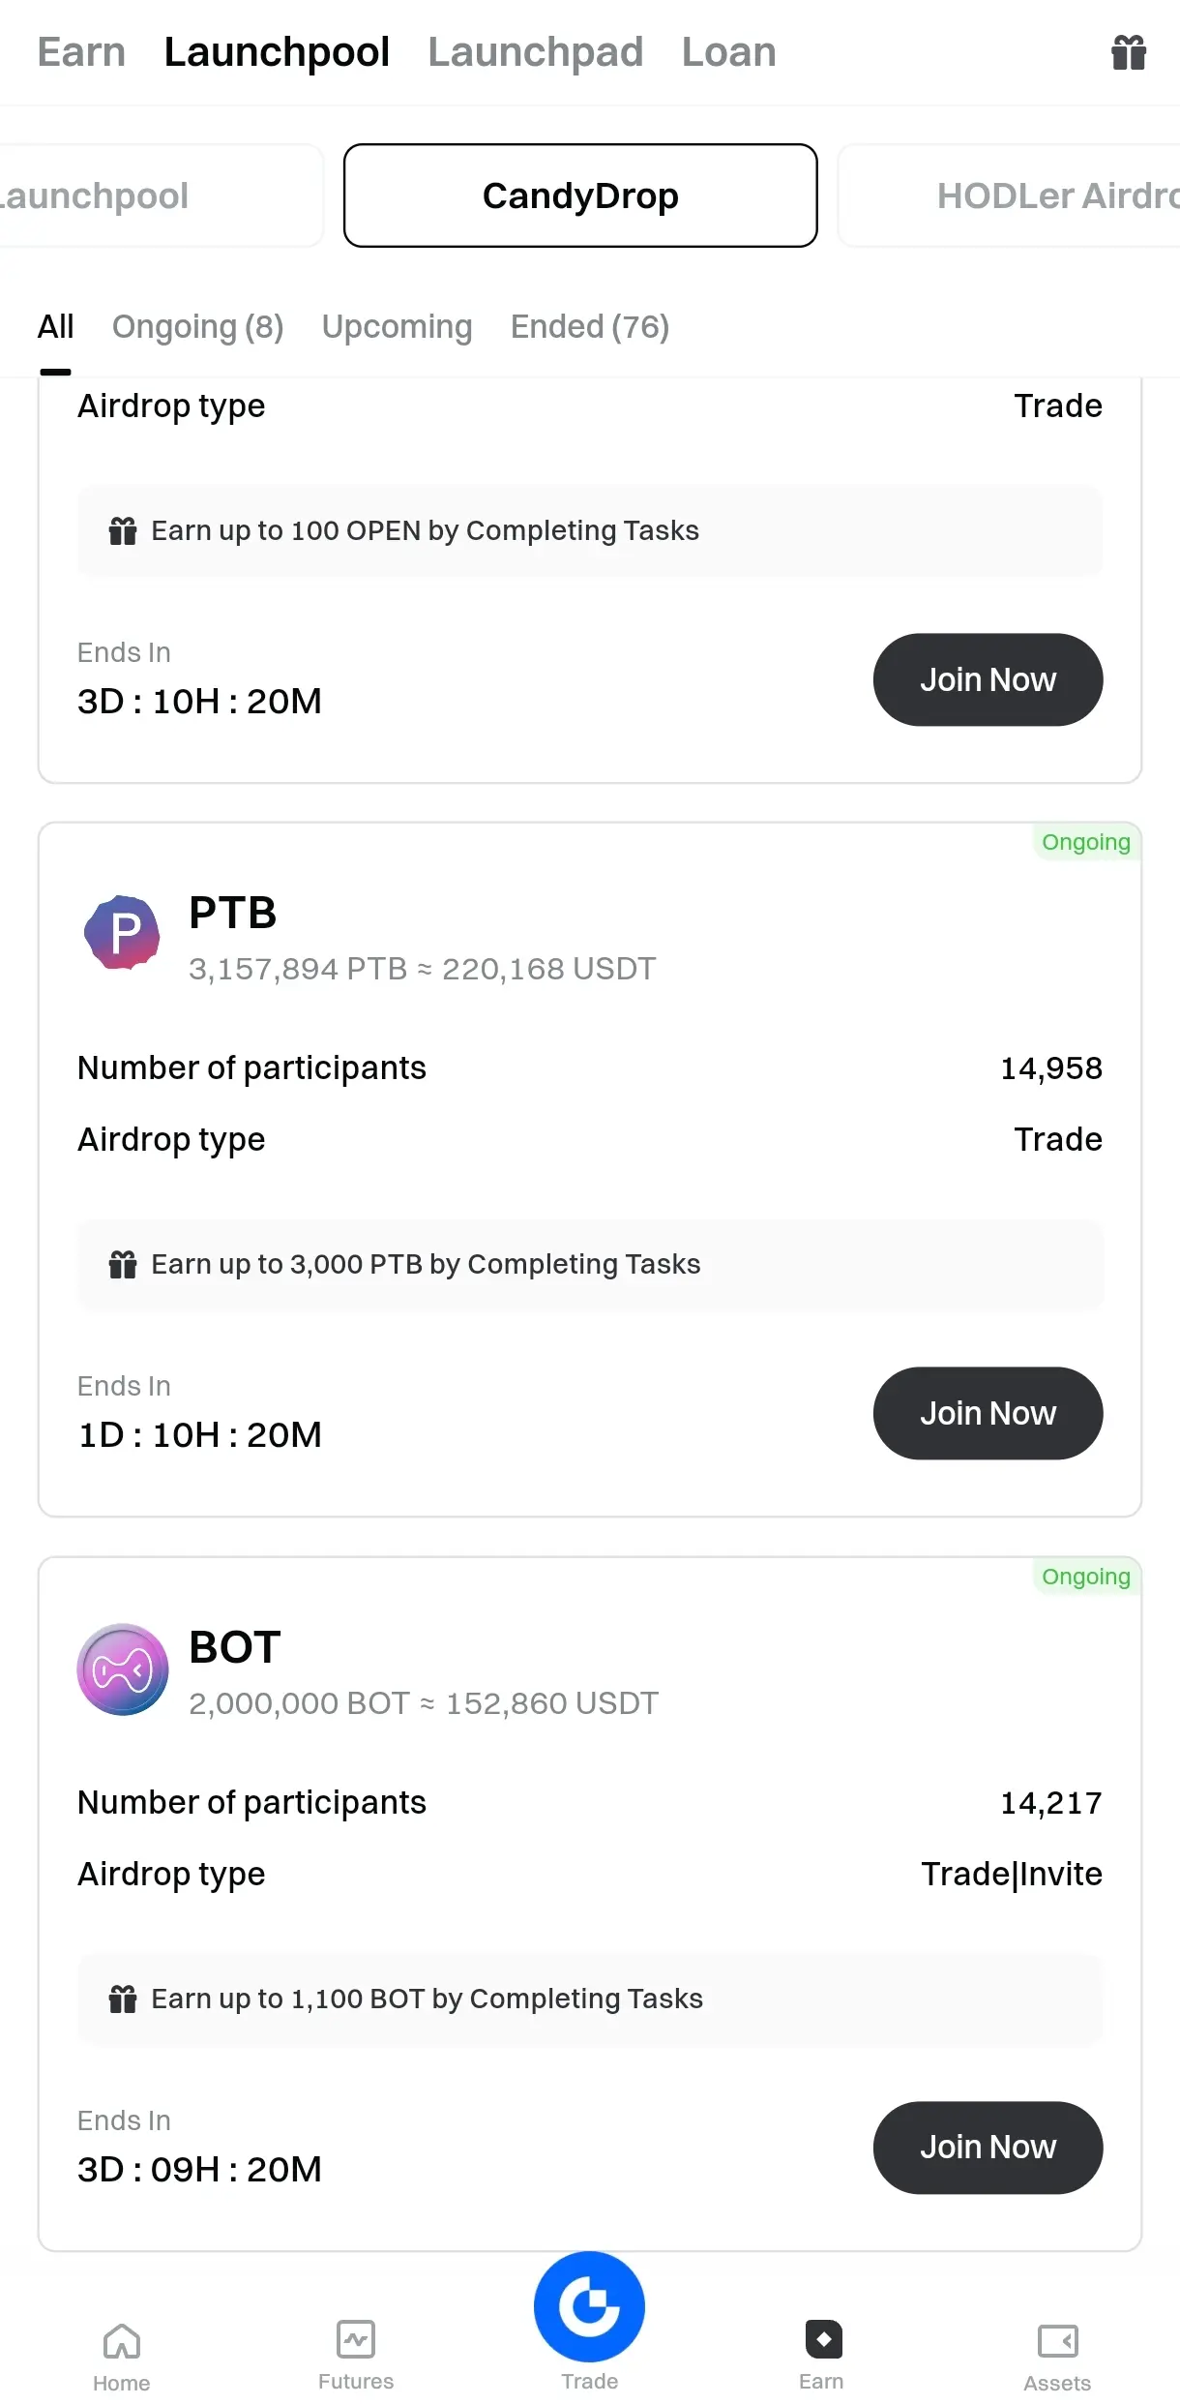
Task: Join the PTB CandyDrop campaign
Action: (x=988, y=1413)
